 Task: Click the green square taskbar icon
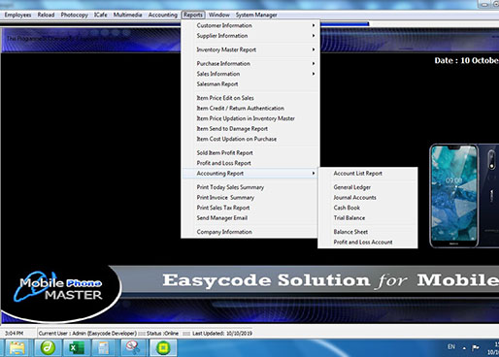pos(163,348)
